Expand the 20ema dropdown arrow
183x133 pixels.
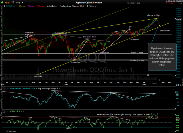35,6
